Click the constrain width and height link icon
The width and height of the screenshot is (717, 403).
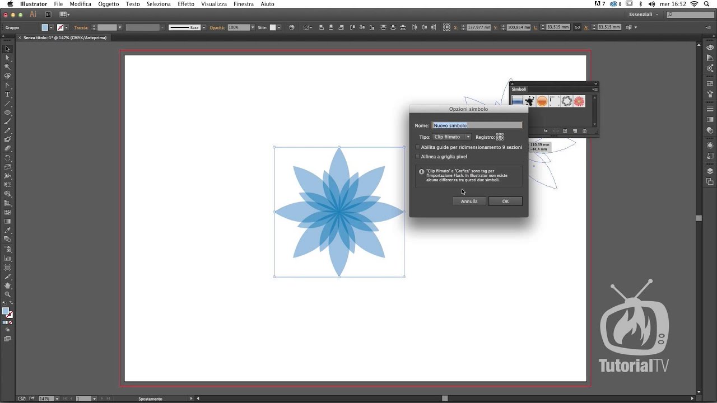point(578,27)
